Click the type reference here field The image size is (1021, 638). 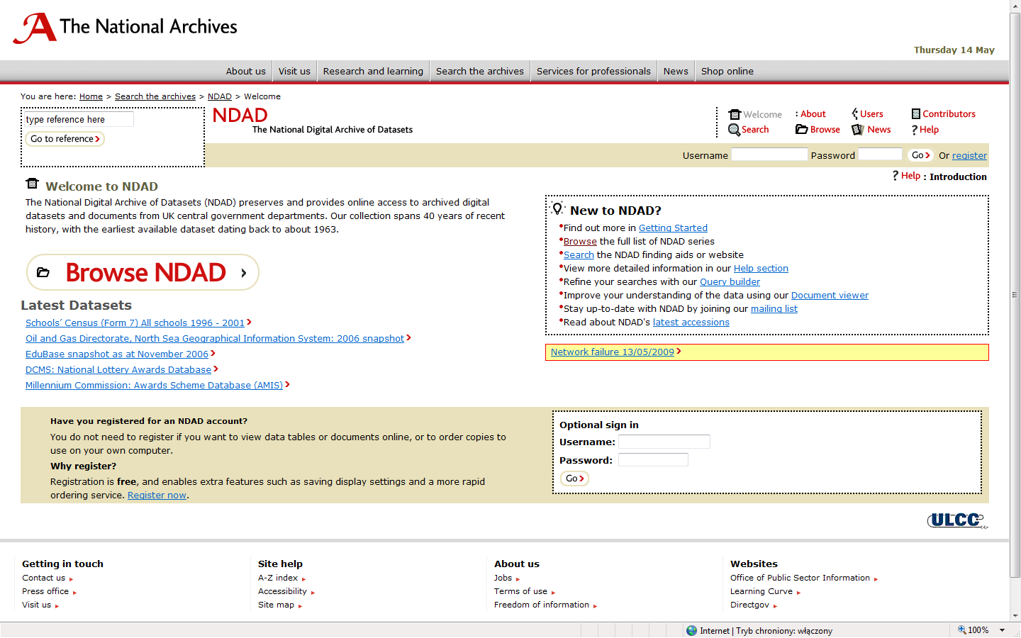79,119
